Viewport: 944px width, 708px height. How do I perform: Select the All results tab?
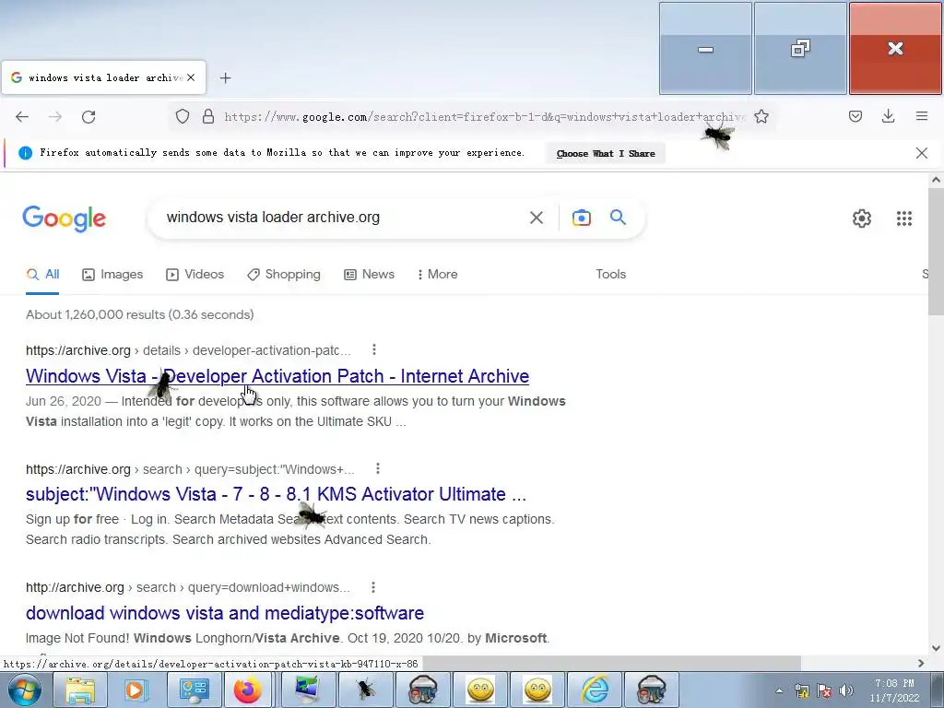(x=42, y=275)
